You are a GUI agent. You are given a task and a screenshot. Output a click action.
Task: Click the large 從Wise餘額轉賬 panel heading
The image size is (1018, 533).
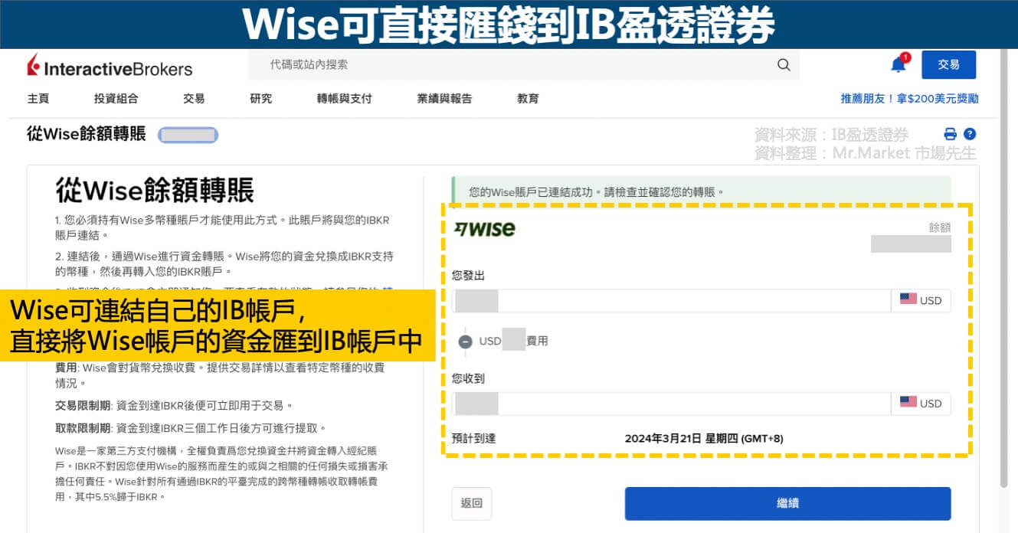155,190
